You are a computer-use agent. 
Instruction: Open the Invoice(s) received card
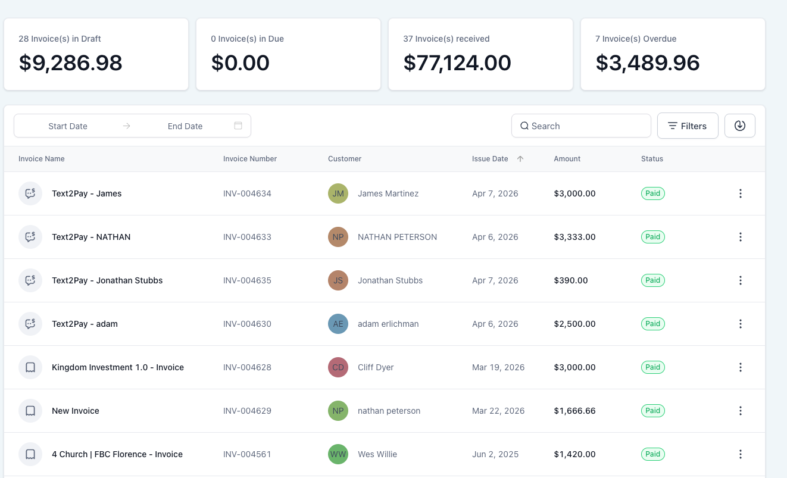480,54
